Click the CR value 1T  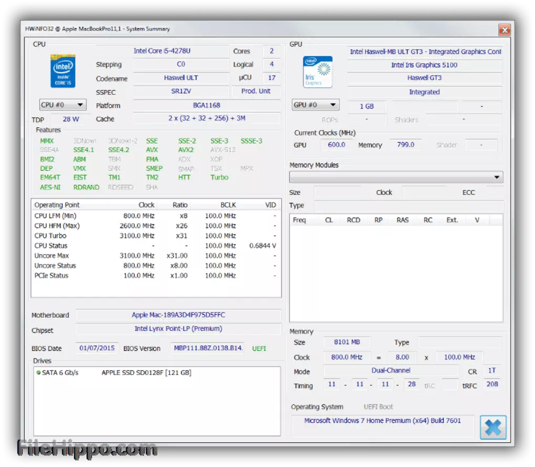pyautogui.click(x=491, y=371)
